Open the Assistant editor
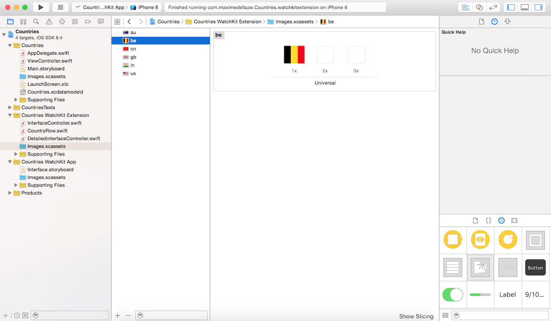Viewport: 551px width, 321px height. [479, 7]
